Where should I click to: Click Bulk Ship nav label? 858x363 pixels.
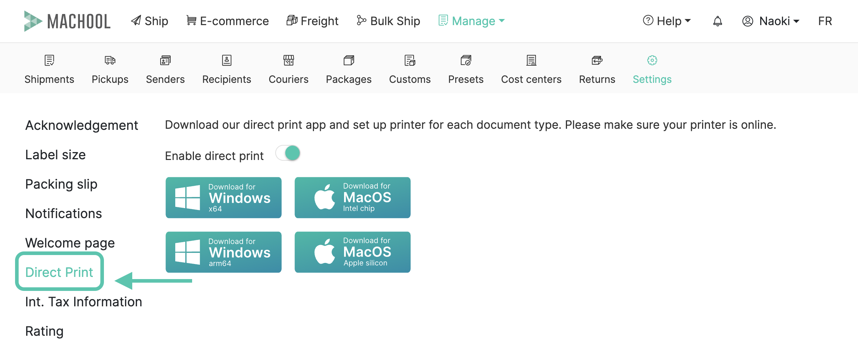pyautogui.click(x=395, y=21)
